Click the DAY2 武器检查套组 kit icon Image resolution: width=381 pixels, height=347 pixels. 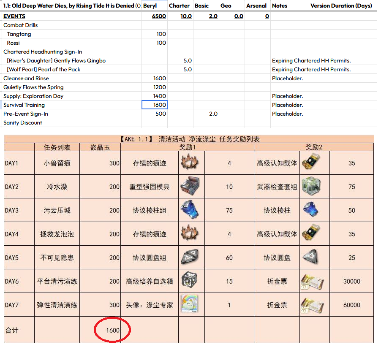tap(311, 186)
